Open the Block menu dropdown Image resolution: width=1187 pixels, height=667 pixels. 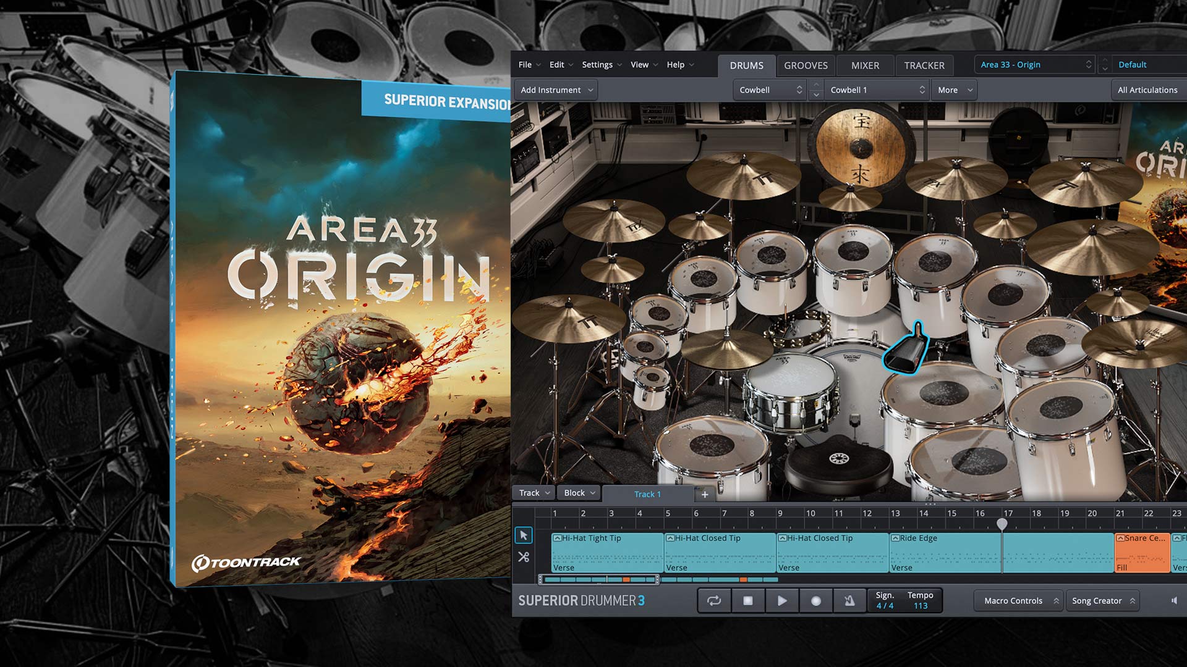(x=579, y=493)
